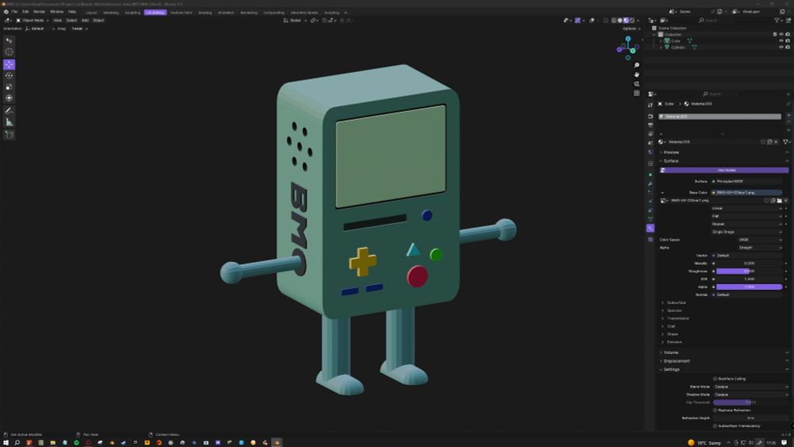
Task: Select the Measure tool
Action: click(x=10, y=122)
